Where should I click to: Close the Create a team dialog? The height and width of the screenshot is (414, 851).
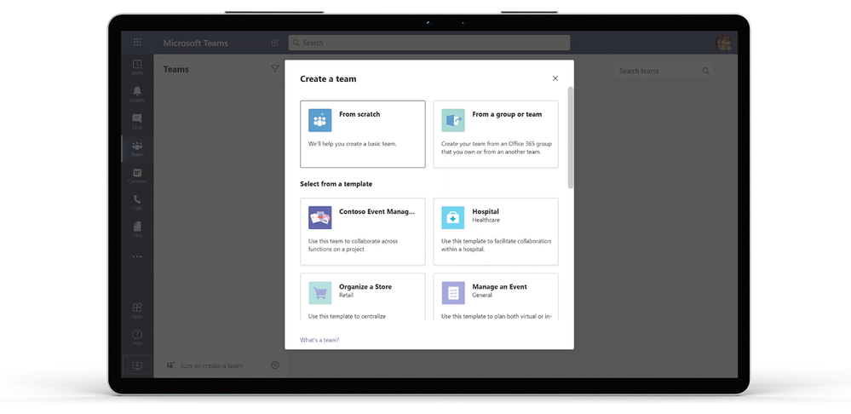[555, 78]
